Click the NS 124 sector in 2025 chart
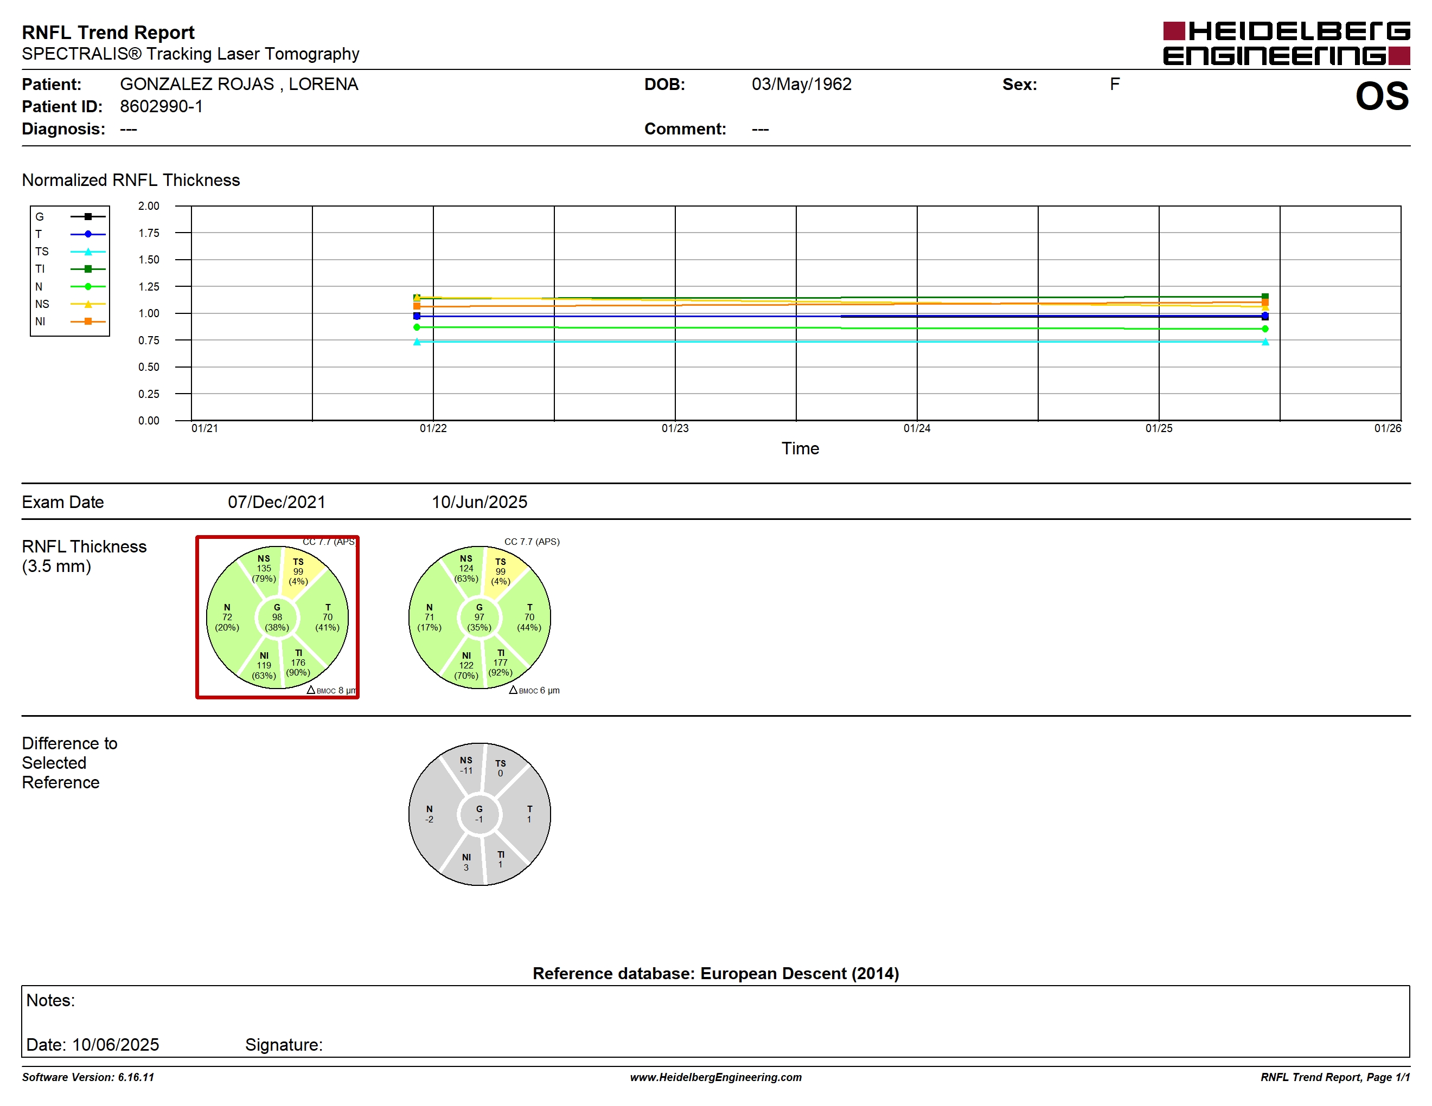1432x1106 pixels. click(x=466, y=569)
